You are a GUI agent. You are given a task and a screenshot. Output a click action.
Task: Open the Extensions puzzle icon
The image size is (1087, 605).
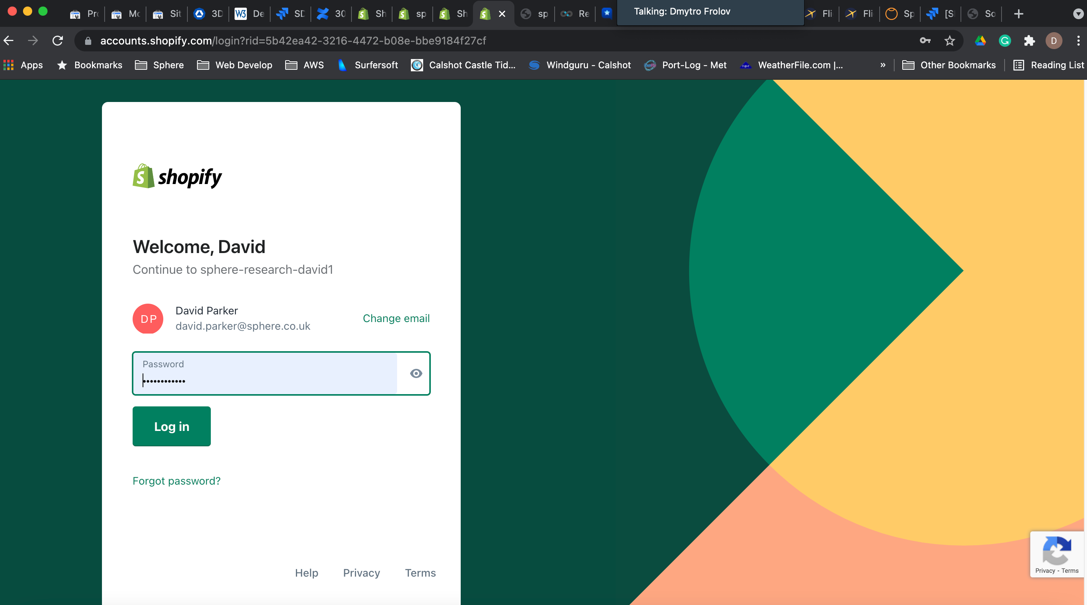pyautogui.click(x=1029, y=41)
